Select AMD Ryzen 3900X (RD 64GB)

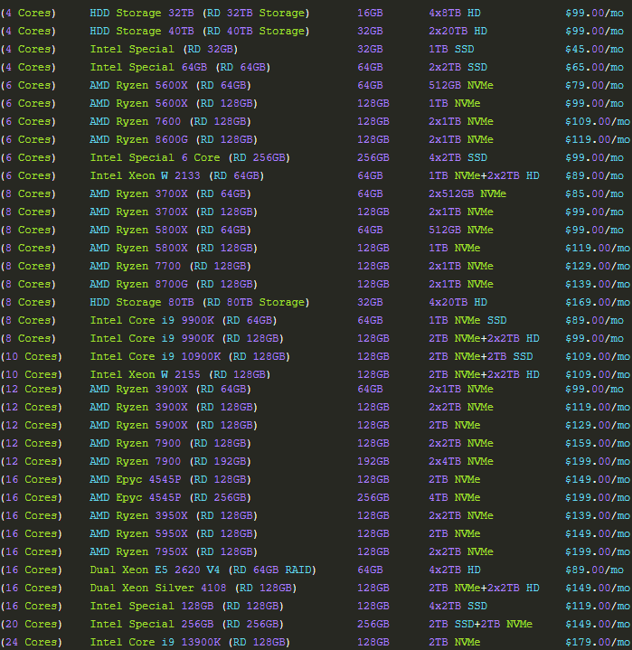pyautogui.click(x=171, y=390)
